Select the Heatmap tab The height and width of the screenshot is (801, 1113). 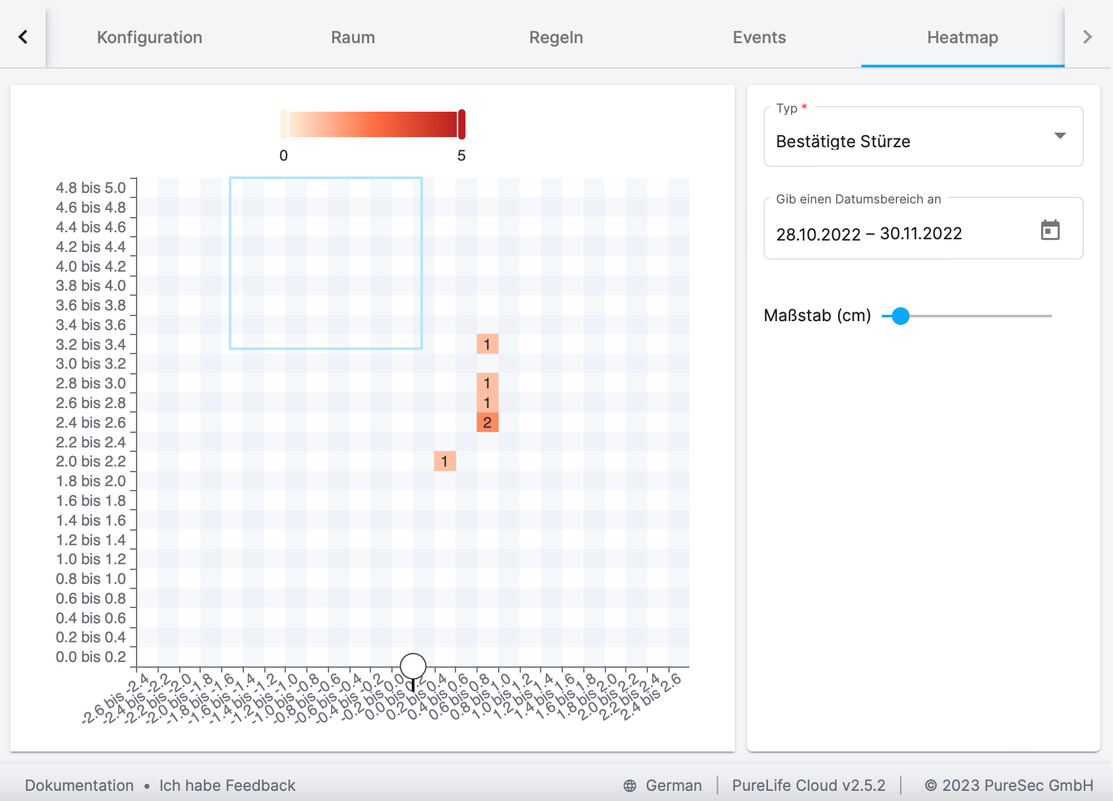(x=962, y=37)
